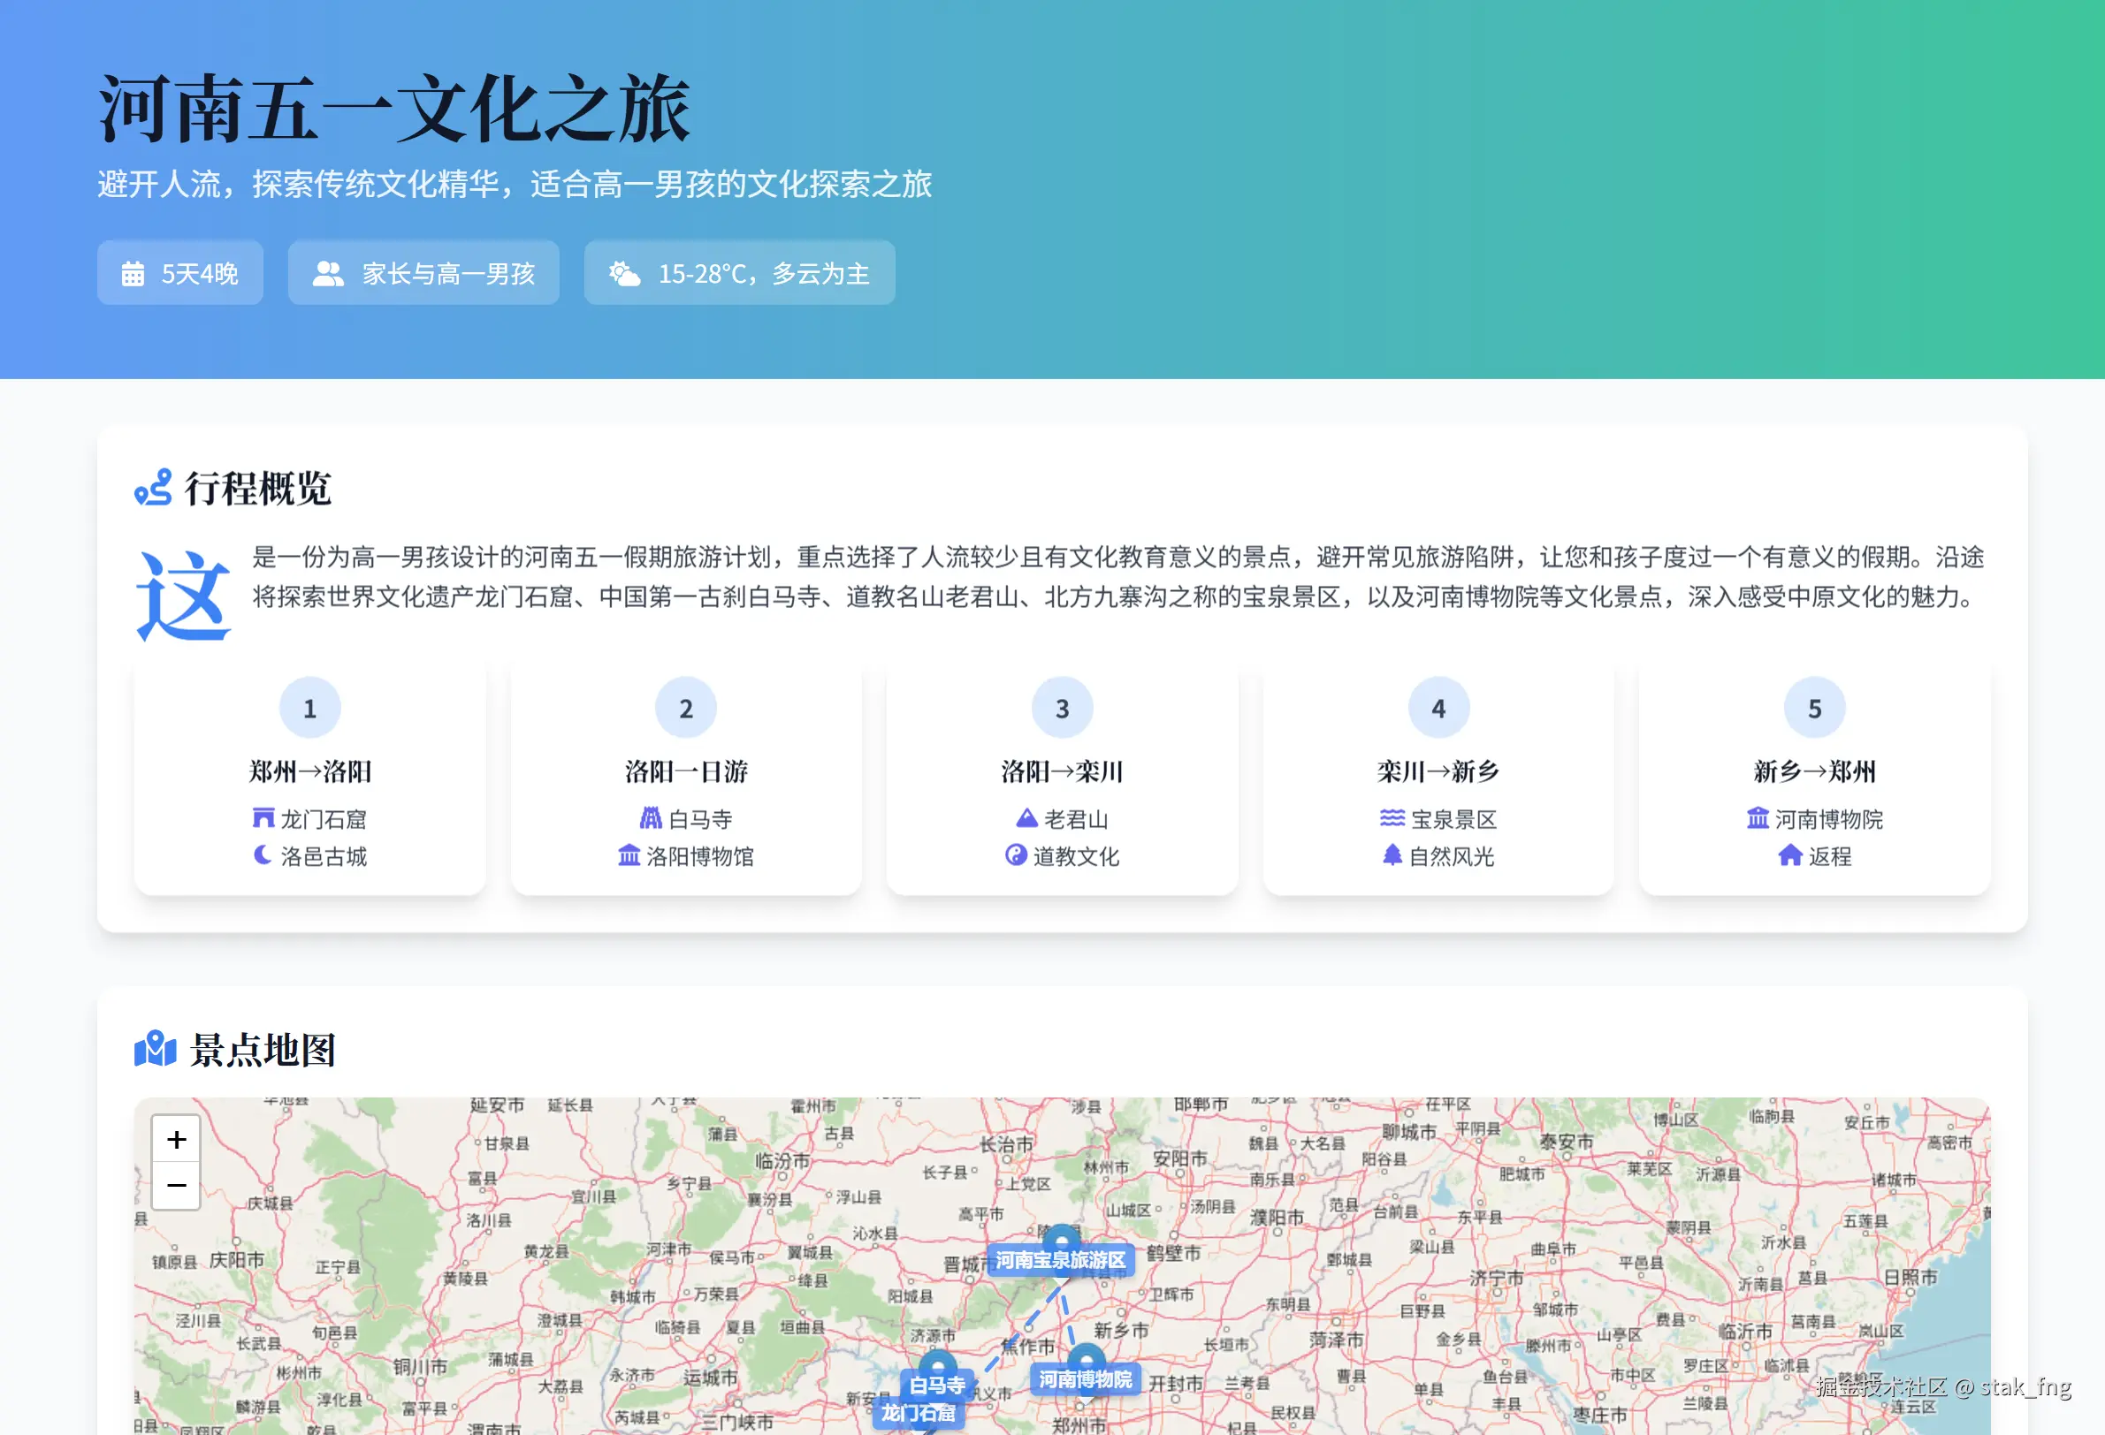Viewport: 2105px width, 1435px height.
Task: Click the calendar icon beside 5天4晚
Action: 133,273
